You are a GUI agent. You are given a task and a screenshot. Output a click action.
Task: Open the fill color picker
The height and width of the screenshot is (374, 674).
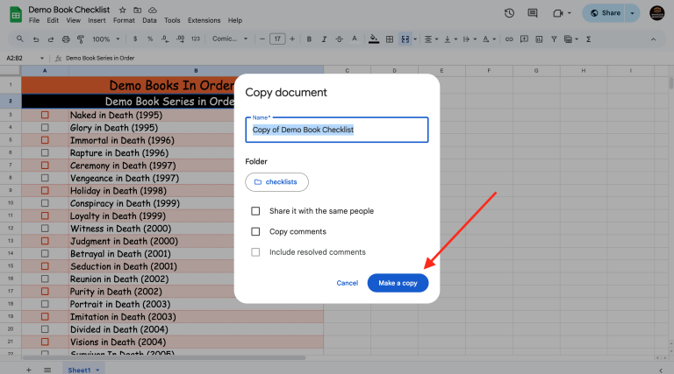coord(374,39)
